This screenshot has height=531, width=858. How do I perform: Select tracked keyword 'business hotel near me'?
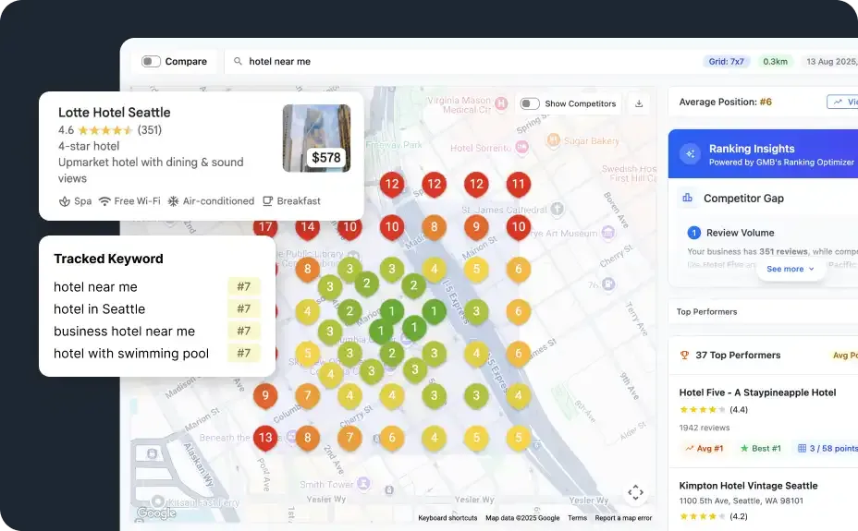click(x=124, y=331)
